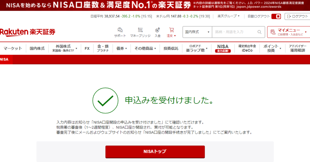
Task: Open the マネーブリッジ bank icon
Action: pyautogui.click(x=140, y=30)
